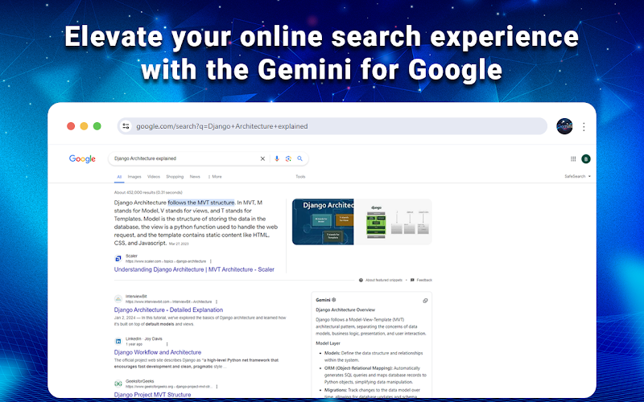Click the browser address bar URL
The width and height of the screenshot is (644, 402).
coord(222,126)
